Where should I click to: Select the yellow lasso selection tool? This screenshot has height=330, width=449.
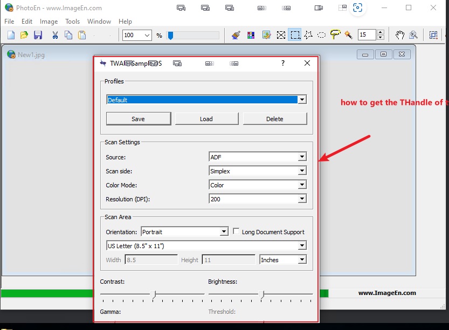(335, 34)
